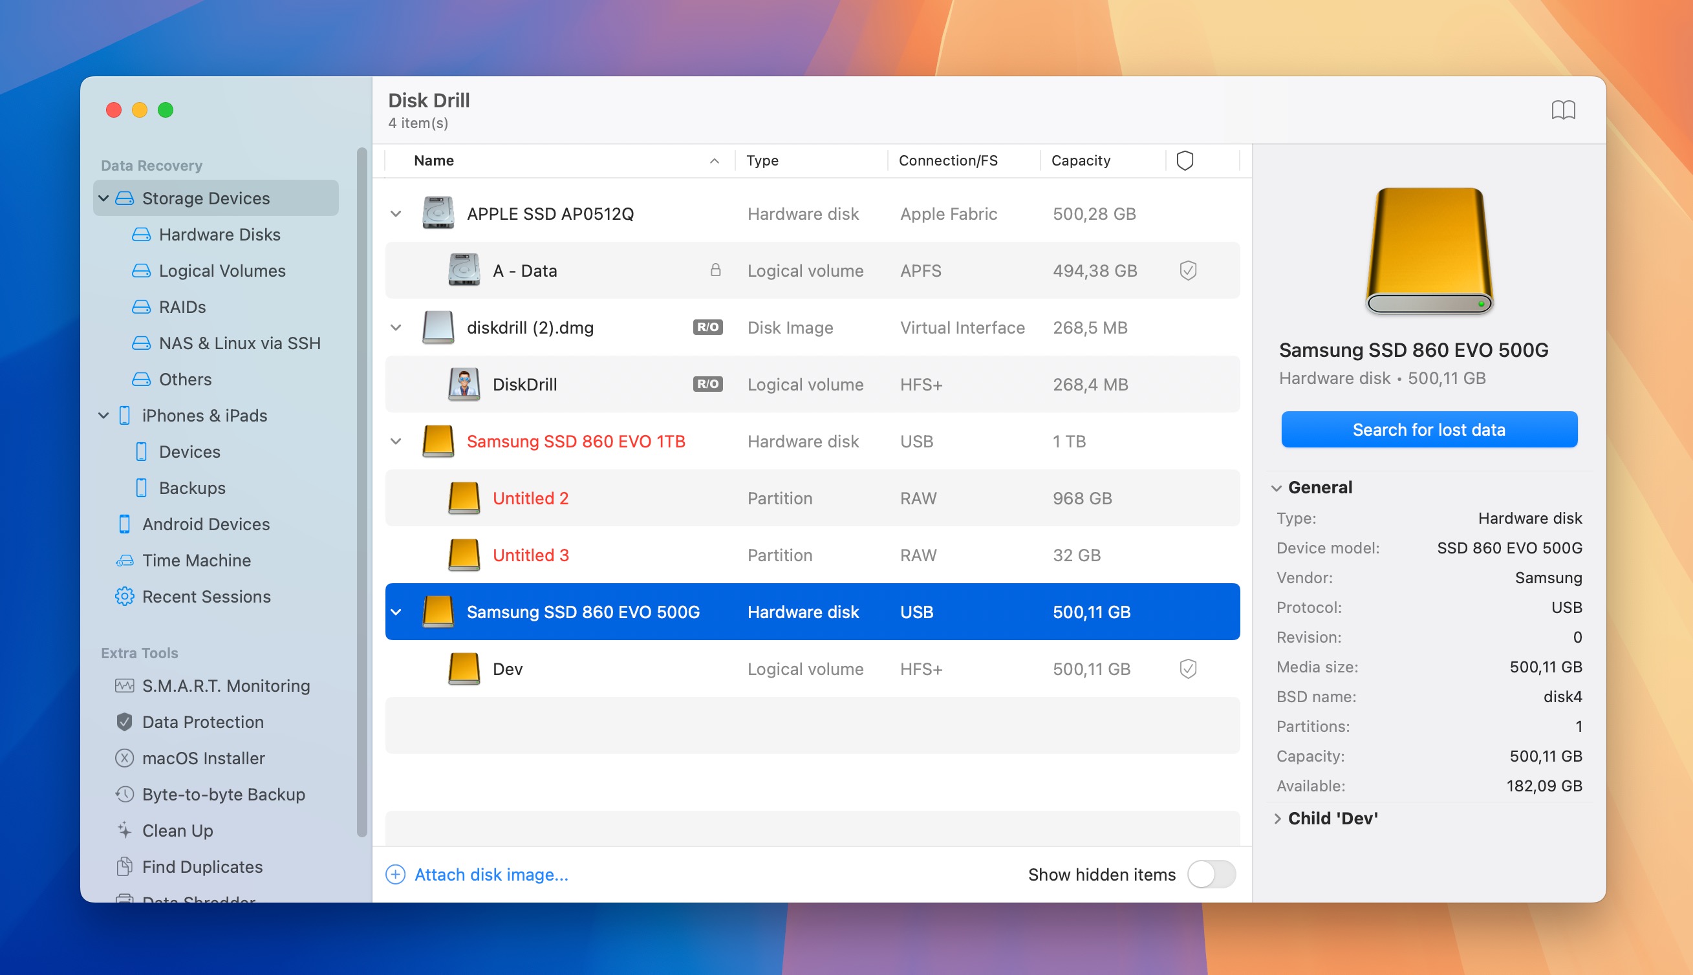
Task: Click the large Samsung SSD preview image
Action: point(1429,251)
